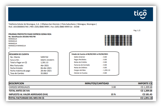Click the 'MANAGUA MANAGUA' address line
Image resolution: width=162 pixels, height=107 pixels.
click(x=17, y=46)
